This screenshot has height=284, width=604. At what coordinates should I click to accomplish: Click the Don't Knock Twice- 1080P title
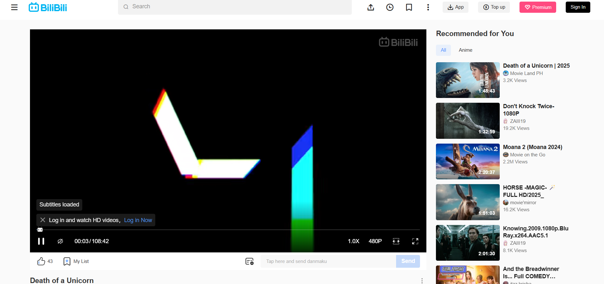pyautogui.click(x=529, y=110)
